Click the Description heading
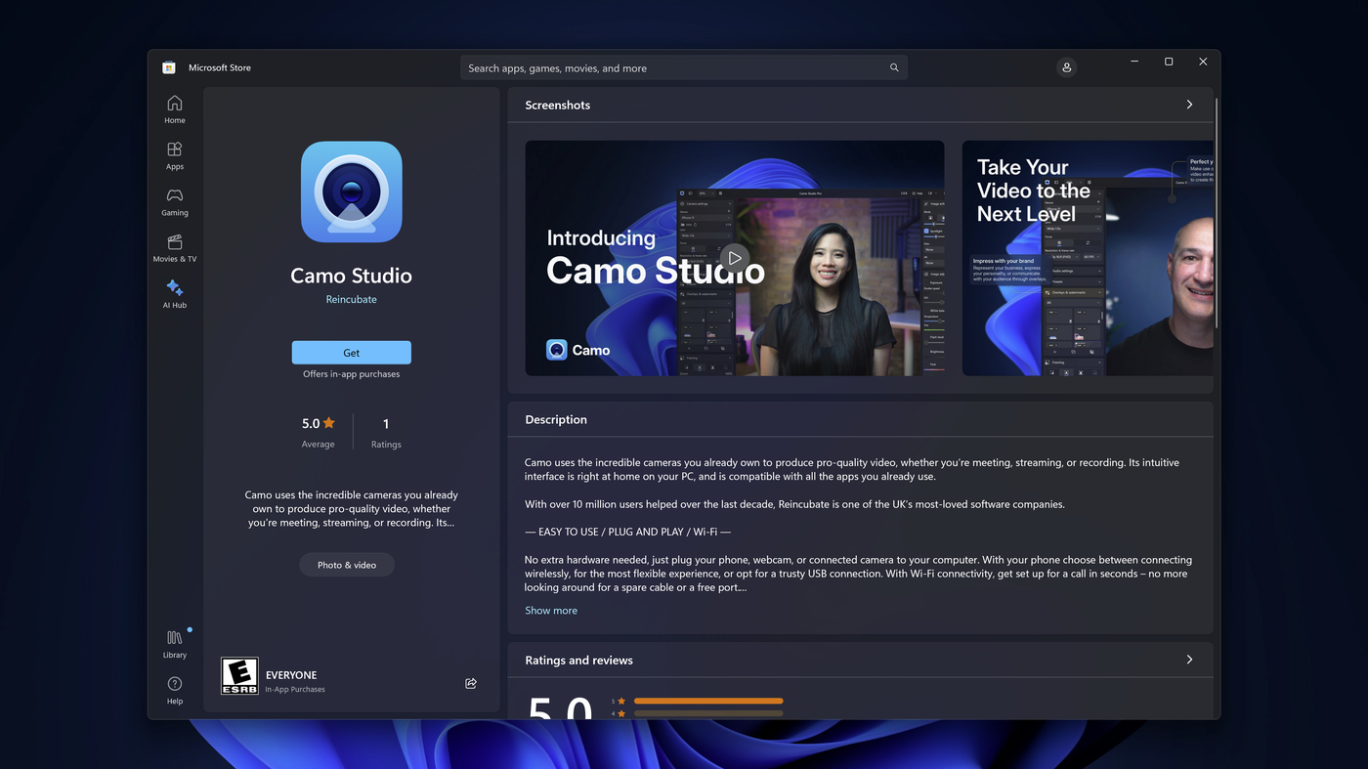 click(556, 419)
